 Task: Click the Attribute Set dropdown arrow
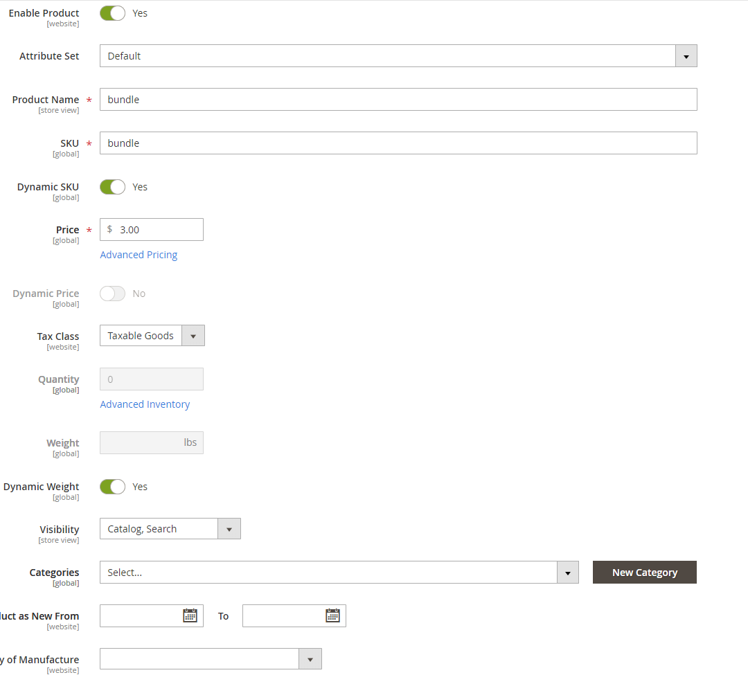686,56
